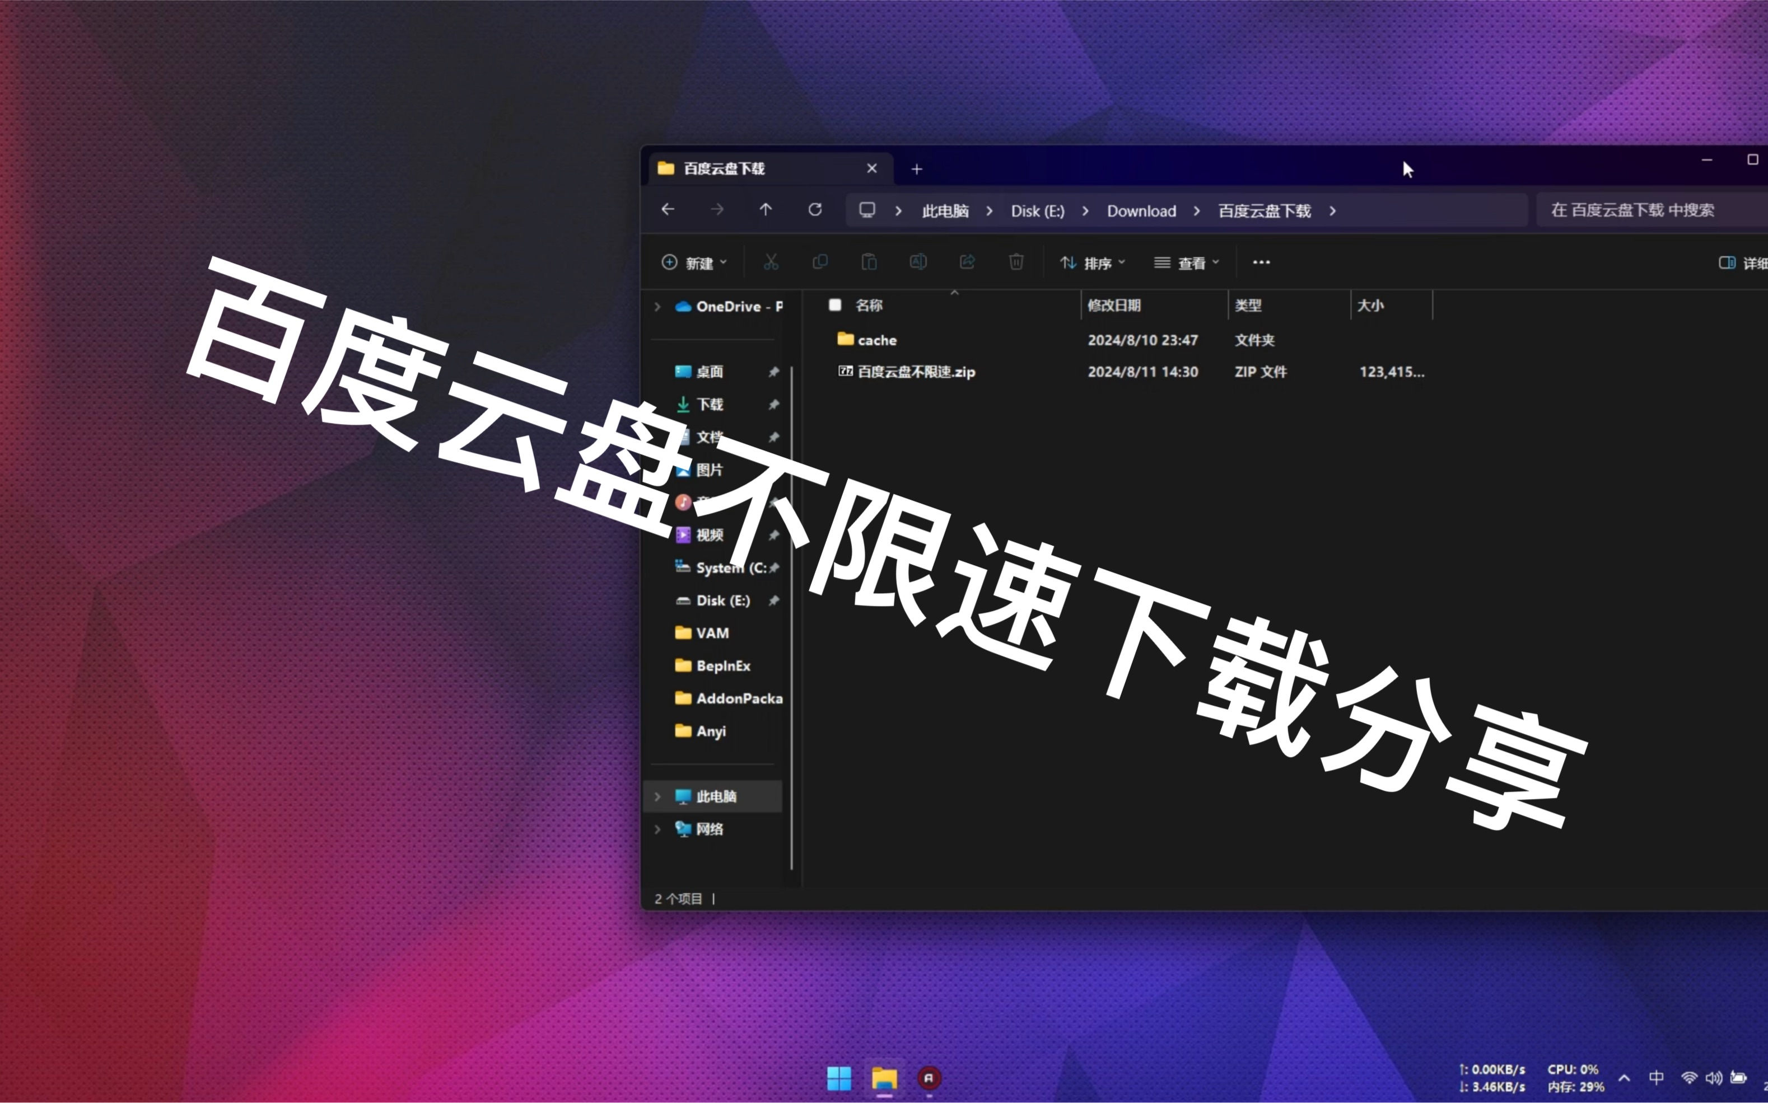Click the Cut scissors icon

pos(771,262)
